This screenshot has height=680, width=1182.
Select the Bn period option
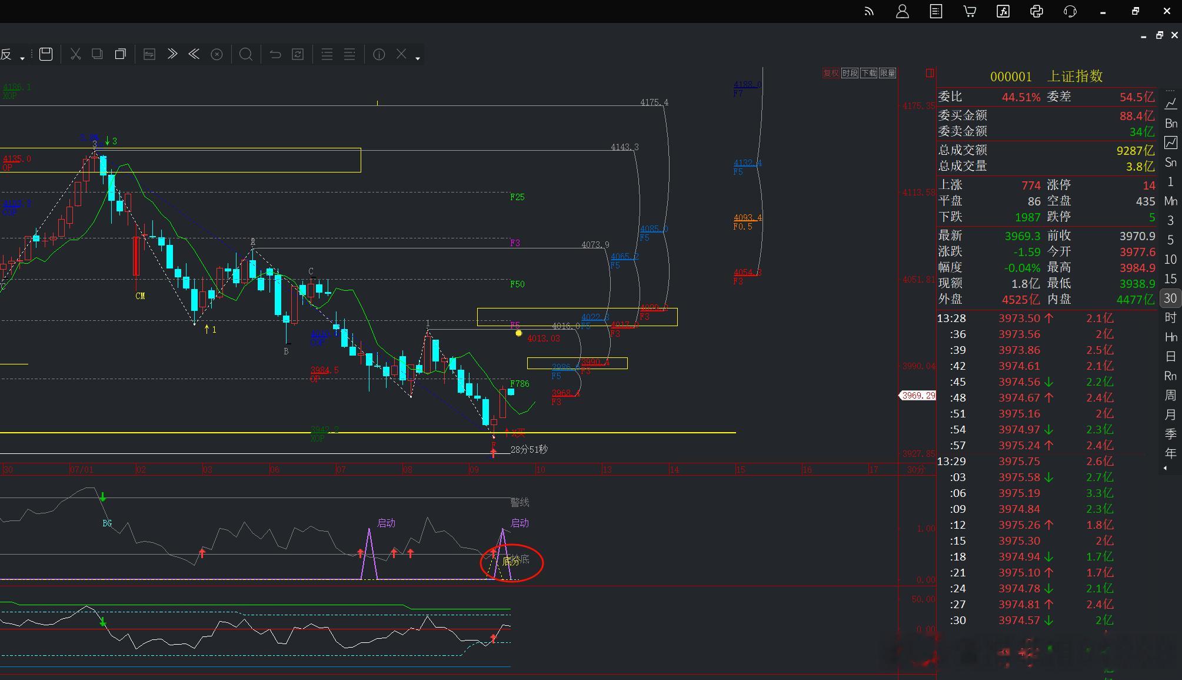coord(1171,124)
